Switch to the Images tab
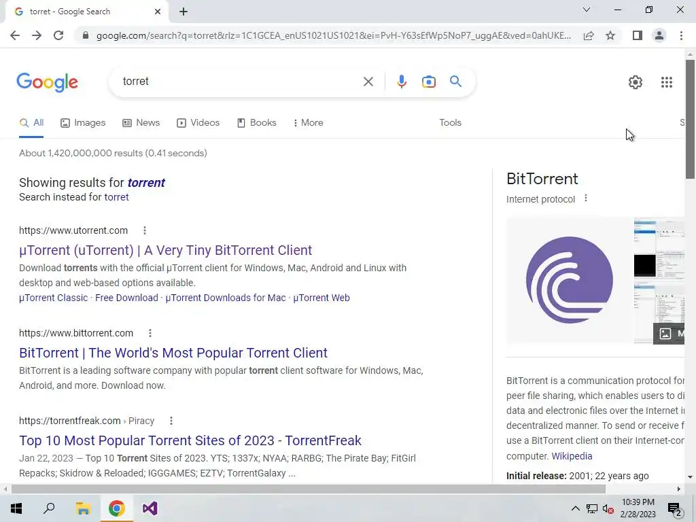This screenshot has height=522, width=696. pos(83,123)
